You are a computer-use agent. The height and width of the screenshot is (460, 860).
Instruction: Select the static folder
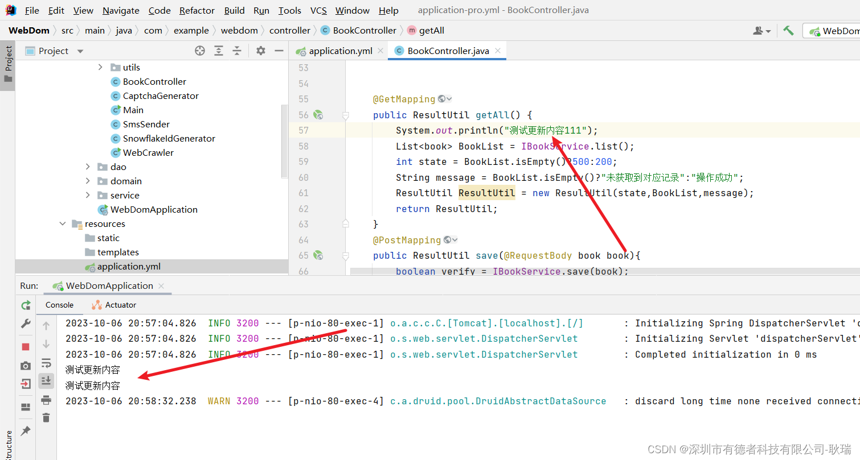click(108, 238)
